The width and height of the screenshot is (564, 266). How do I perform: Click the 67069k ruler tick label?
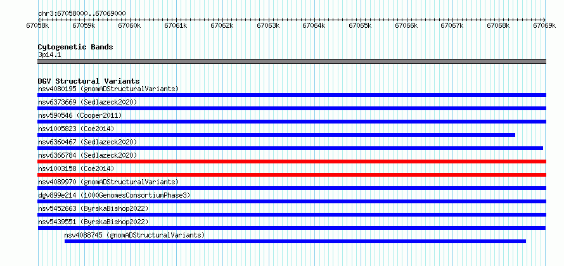[544, 25]
